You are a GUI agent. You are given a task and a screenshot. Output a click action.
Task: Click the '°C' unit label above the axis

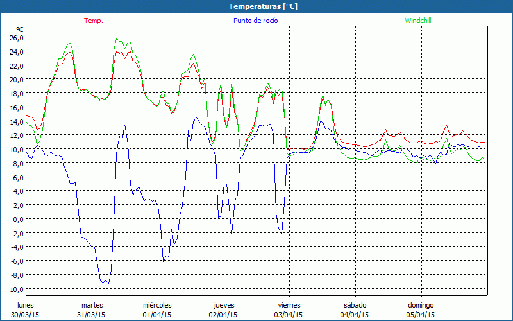pyautogui.click(x=20, y=29)
